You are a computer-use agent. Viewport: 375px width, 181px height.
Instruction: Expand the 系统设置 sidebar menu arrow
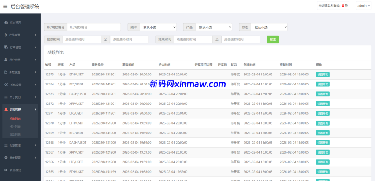tap(36, 85)
